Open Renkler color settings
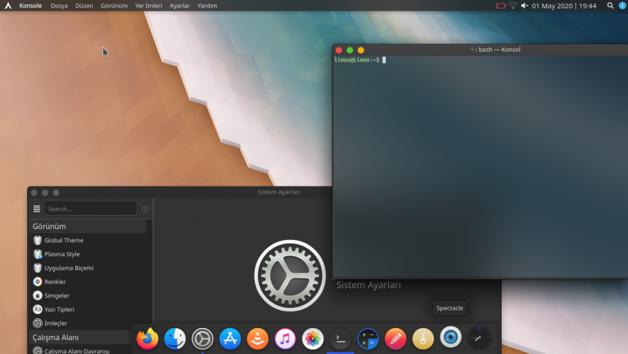The image size is (628, 354). 54,281
